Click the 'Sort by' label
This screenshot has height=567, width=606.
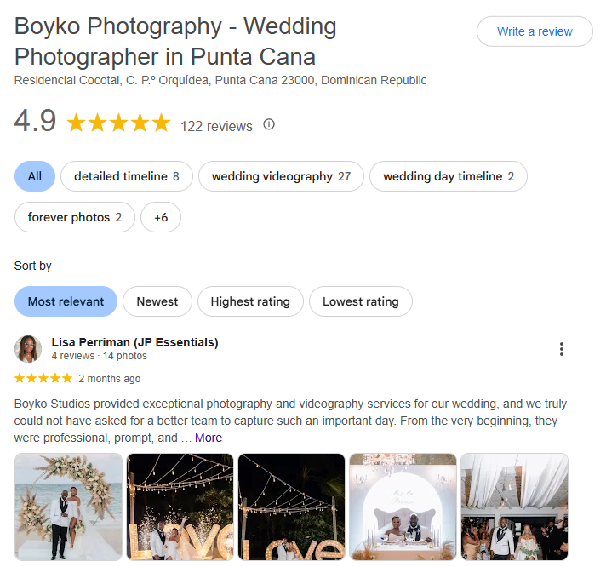click(33, 266)
